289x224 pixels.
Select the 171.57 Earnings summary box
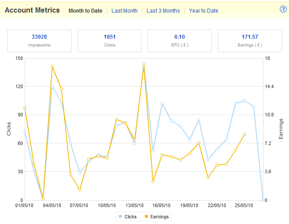[249, 40]
